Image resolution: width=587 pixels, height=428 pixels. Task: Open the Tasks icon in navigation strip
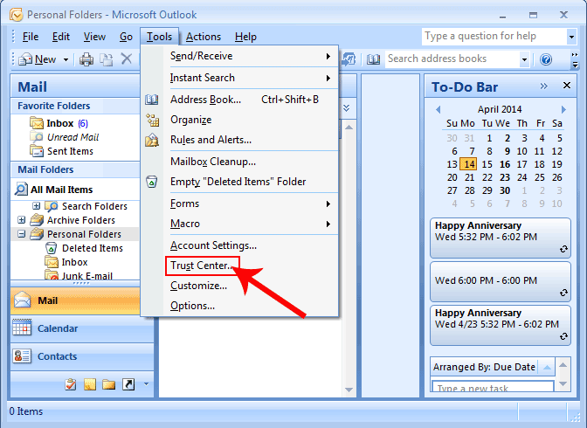point(71,384)
